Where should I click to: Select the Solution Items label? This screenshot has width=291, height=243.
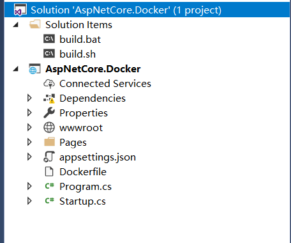pyautogui.click(x=78, y=25)
